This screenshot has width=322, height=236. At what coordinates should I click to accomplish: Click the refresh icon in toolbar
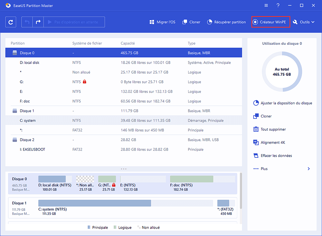(x=11, y=22)
